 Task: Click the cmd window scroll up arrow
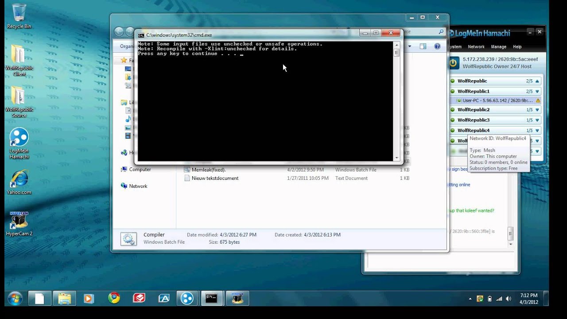(396, 45)
